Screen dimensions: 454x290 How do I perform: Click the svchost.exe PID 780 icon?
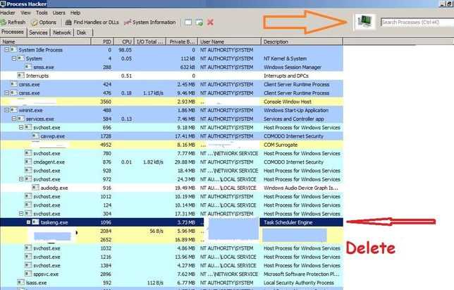tap(28, 153)
